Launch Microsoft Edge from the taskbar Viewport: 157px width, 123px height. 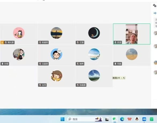(122, 119)
